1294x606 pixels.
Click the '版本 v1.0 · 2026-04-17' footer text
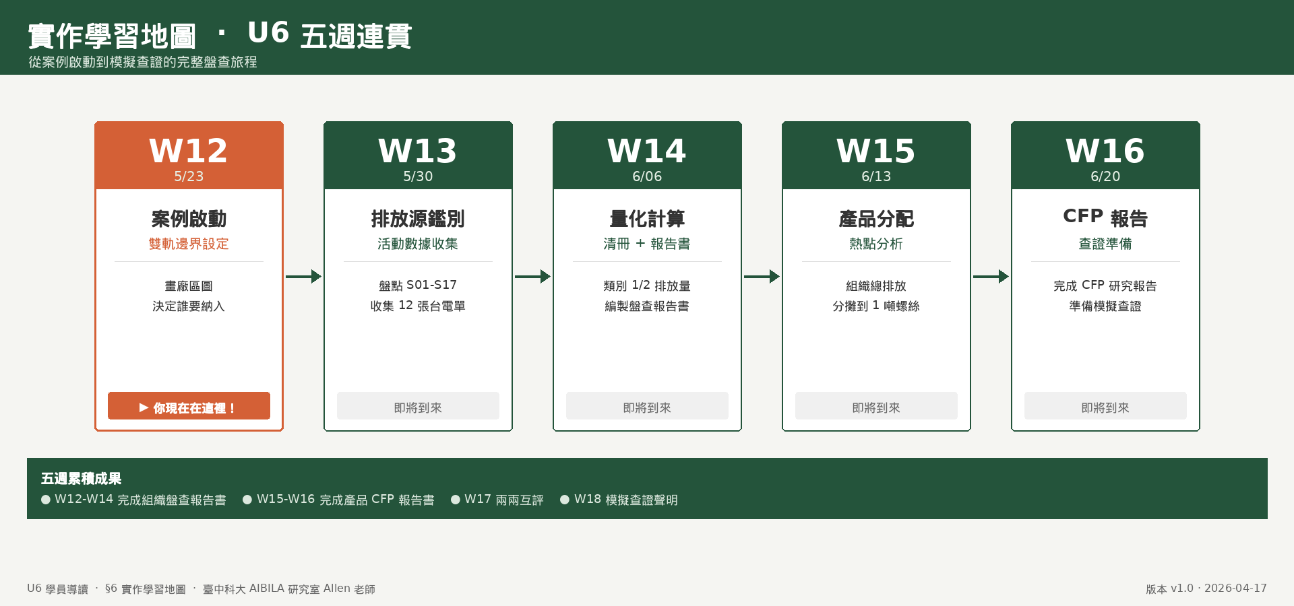pos(1206,589)
